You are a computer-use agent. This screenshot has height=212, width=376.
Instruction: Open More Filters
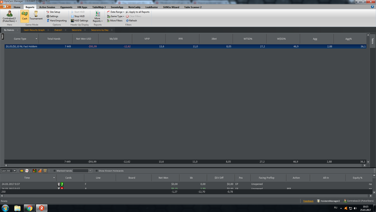coord(114,20)
